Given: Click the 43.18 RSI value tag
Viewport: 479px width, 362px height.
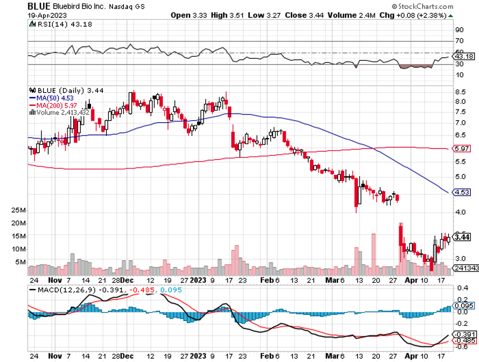Looking at the screenshot, I should pos(464,56).
